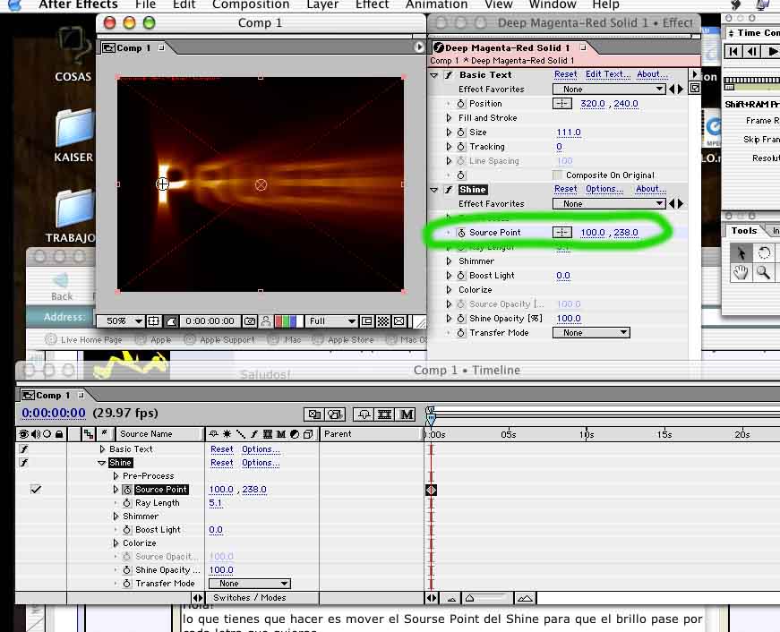Viewport: 780px width, 632px height.
Task: Click Reset for Shine in timeline
Action: (221, 463)
